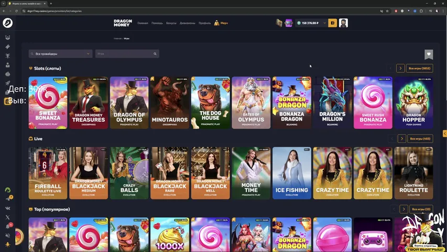Show next Slots games with right arrow
The height and width of the screenshot is (252, 447).
(x=400, y=68)
